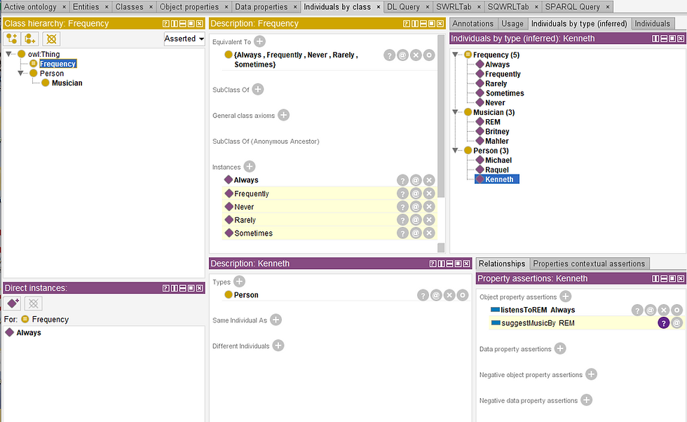The image size is (687, 422).
Task: Click the Rarely instance in the Description panel
Action: click(245, 220)
